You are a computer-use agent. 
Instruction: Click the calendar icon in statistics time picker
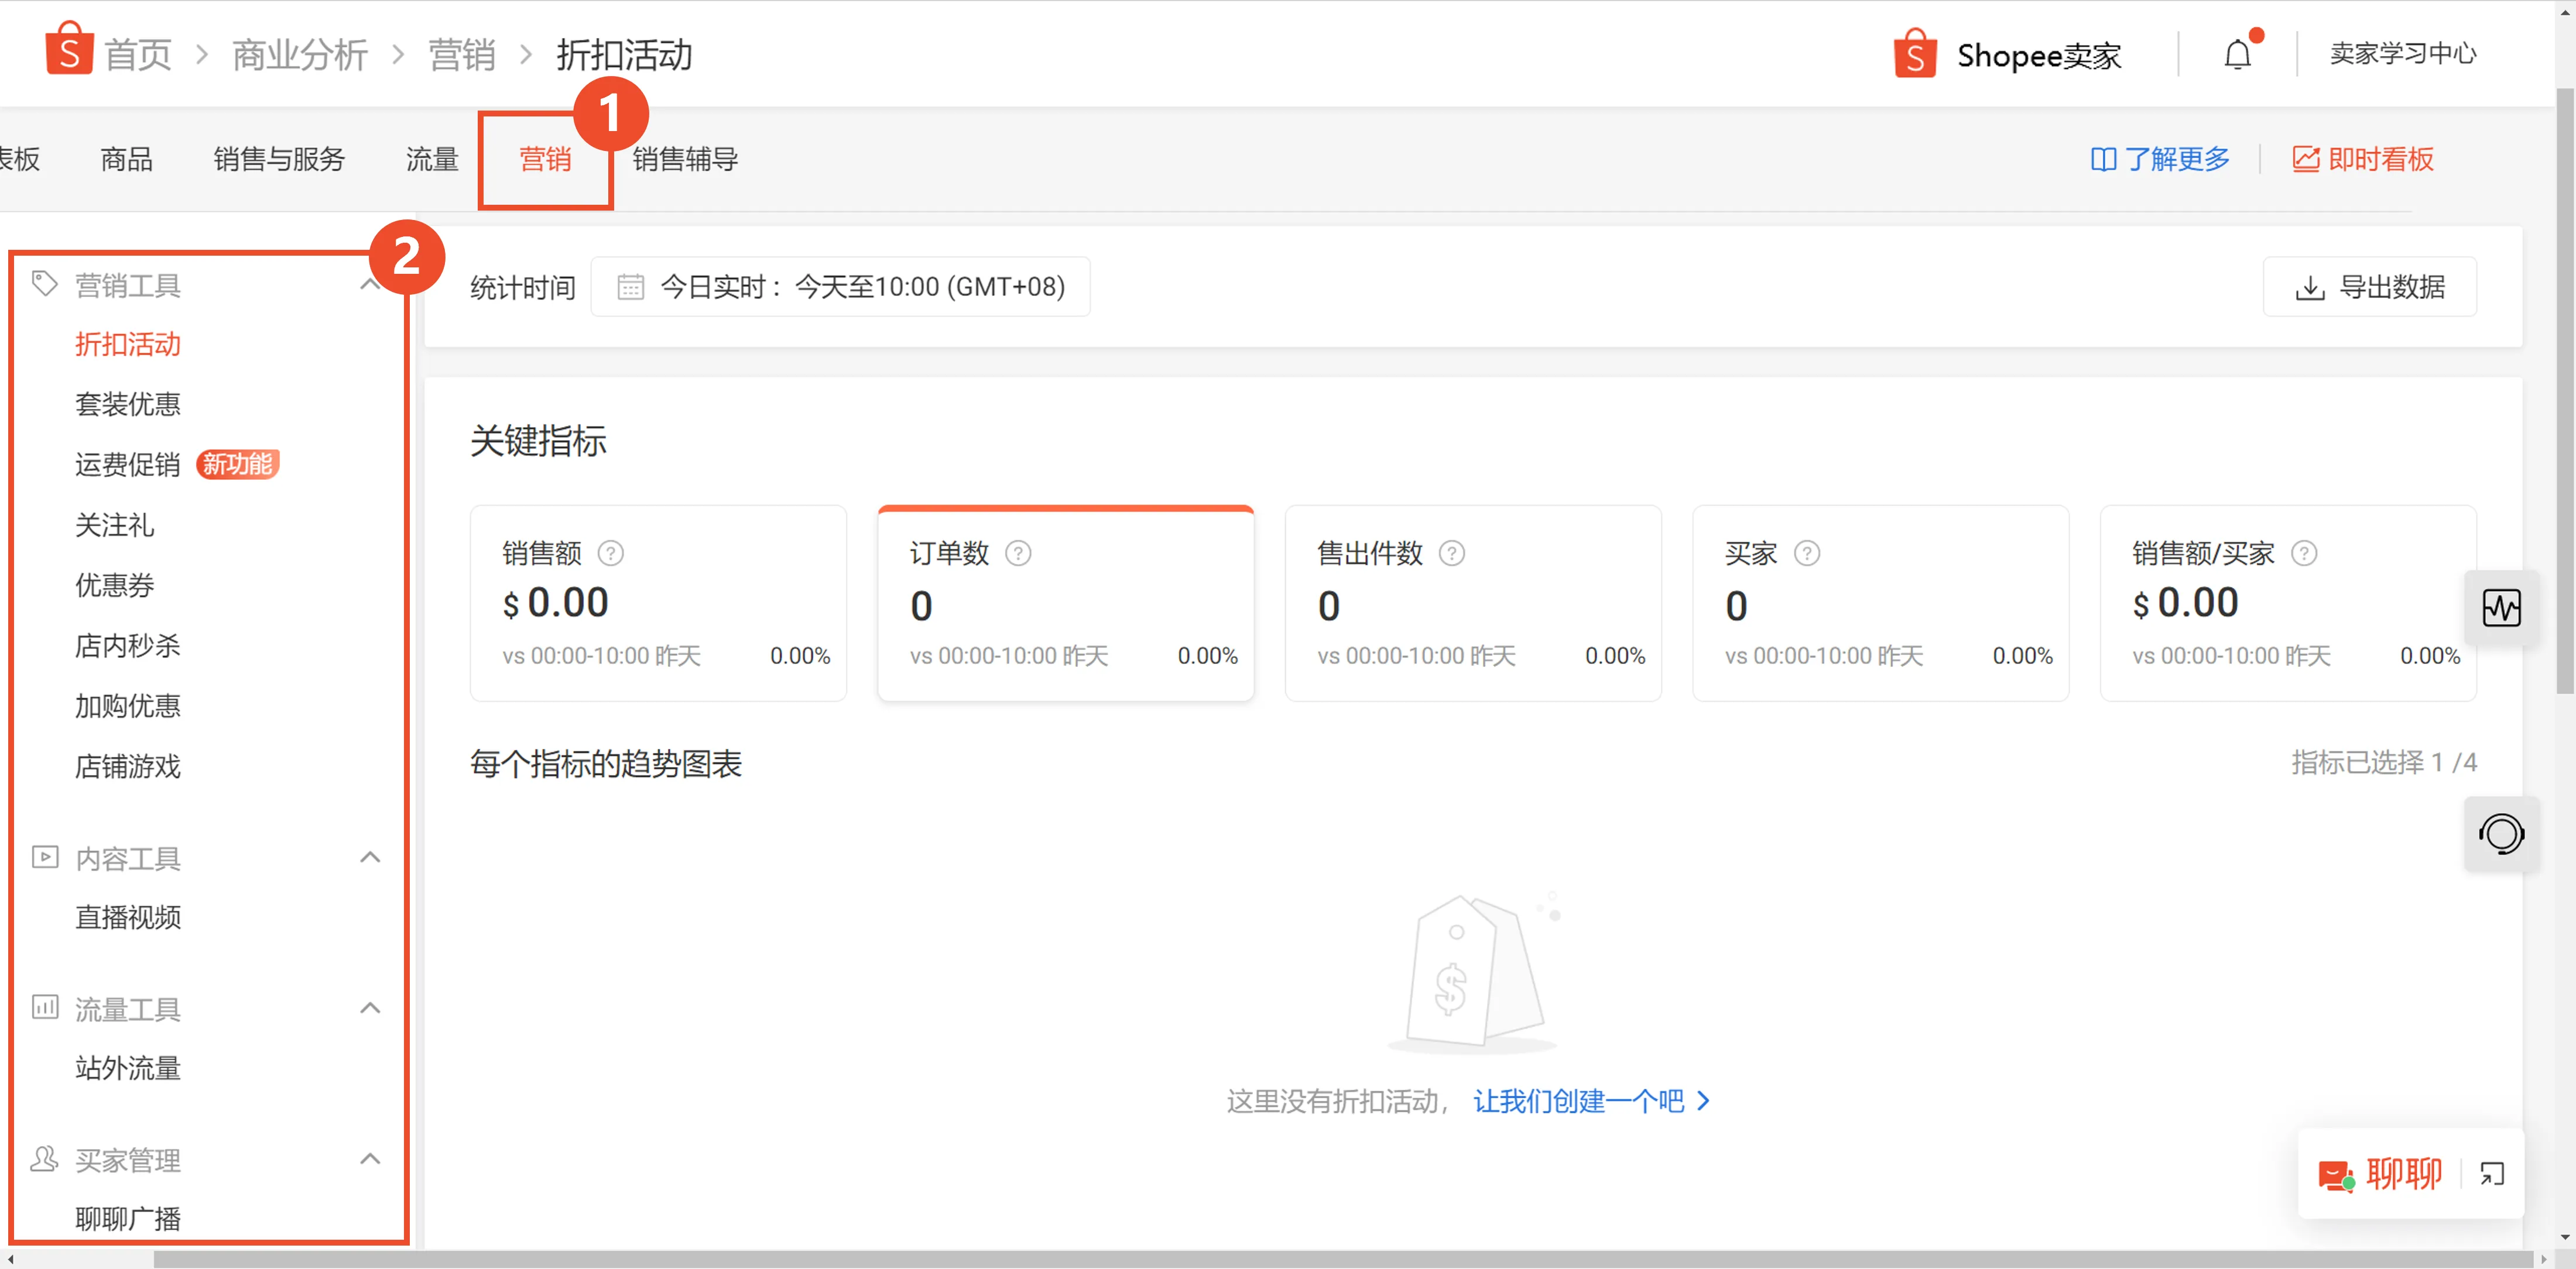pyautogui.click(x=630, y=287)
